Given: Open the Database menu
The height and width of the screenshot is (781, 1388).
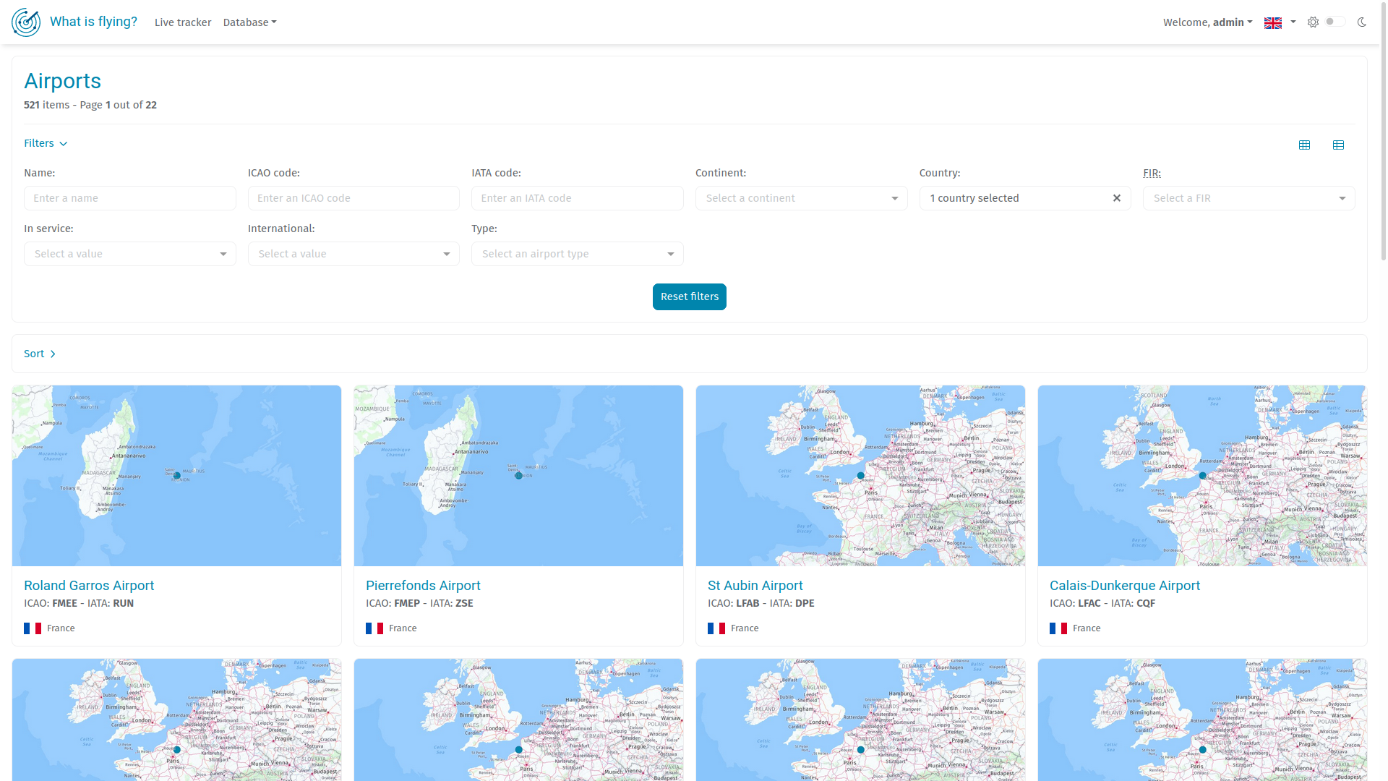Looking at the screenshot, I should [249, 22].
